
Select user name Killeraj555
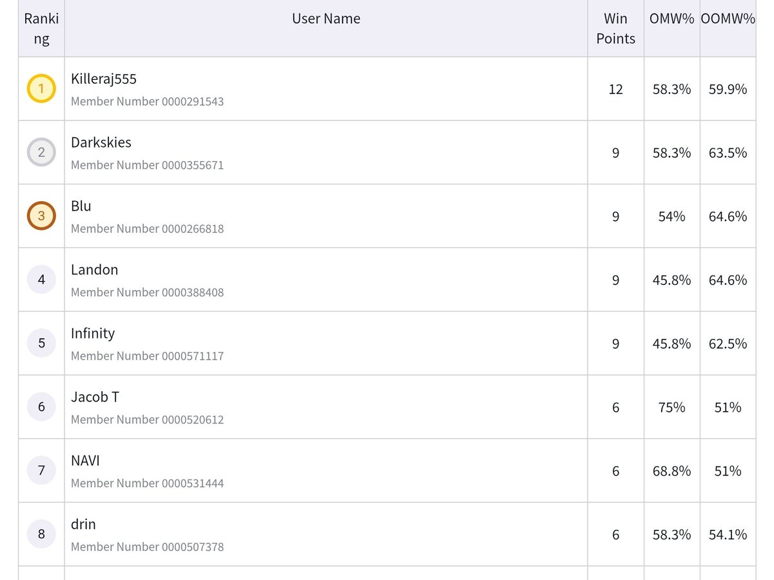point(104,79)
